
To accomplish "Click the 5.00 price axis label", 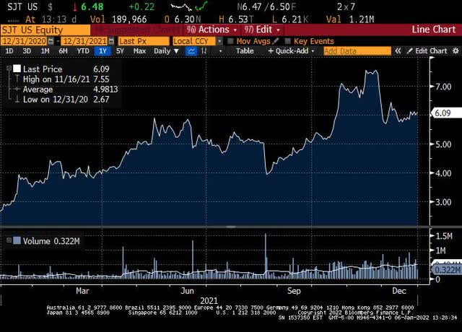I will (x=443, y=144).
